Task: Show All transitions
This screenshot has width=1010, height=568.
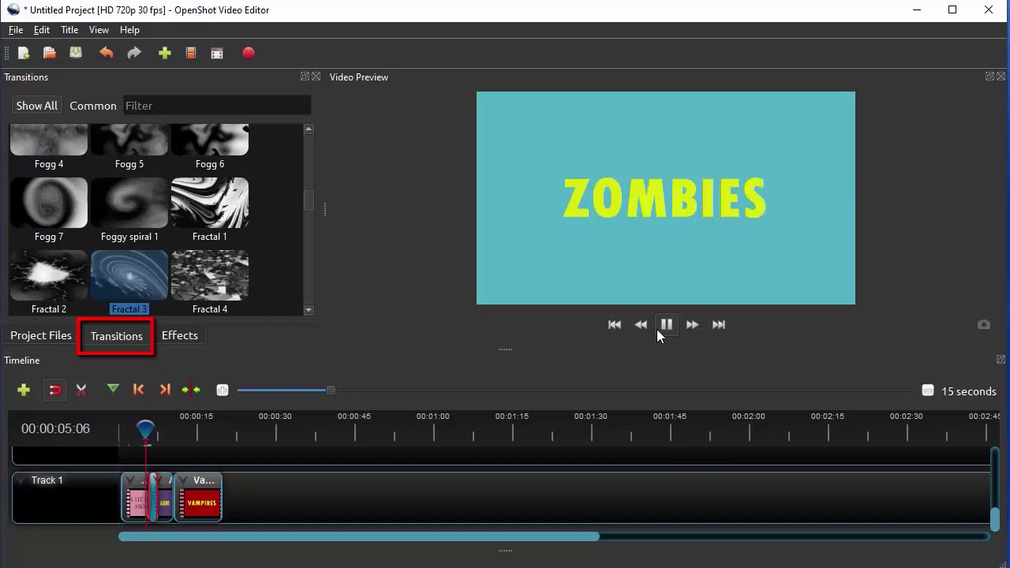Action: (37, 106)
